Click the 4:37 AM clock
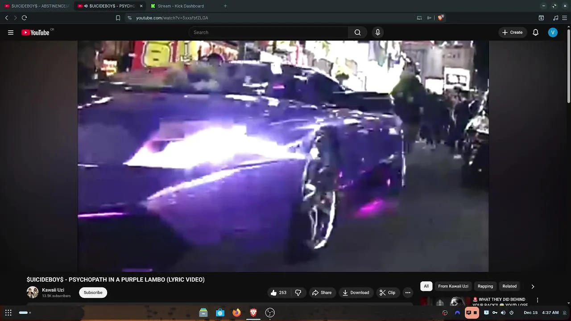This screenshot has width=571, height=321. pos(550,313)
